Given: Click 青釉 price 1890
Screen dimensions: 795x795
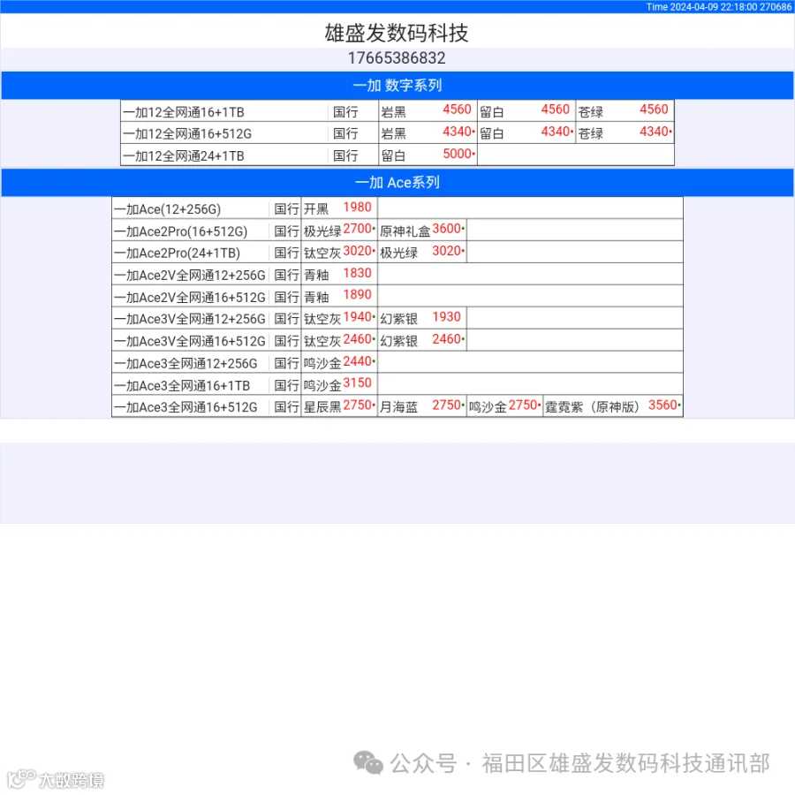Looking at the screenshot, I should (358, 295).
